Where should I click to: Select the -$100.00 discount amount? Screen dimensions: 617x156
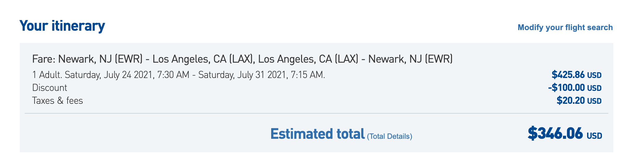tap(566, 88)
